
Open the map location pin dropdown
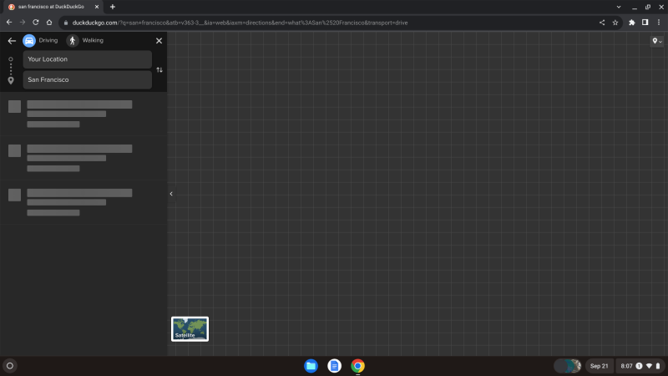coord(657,42)
